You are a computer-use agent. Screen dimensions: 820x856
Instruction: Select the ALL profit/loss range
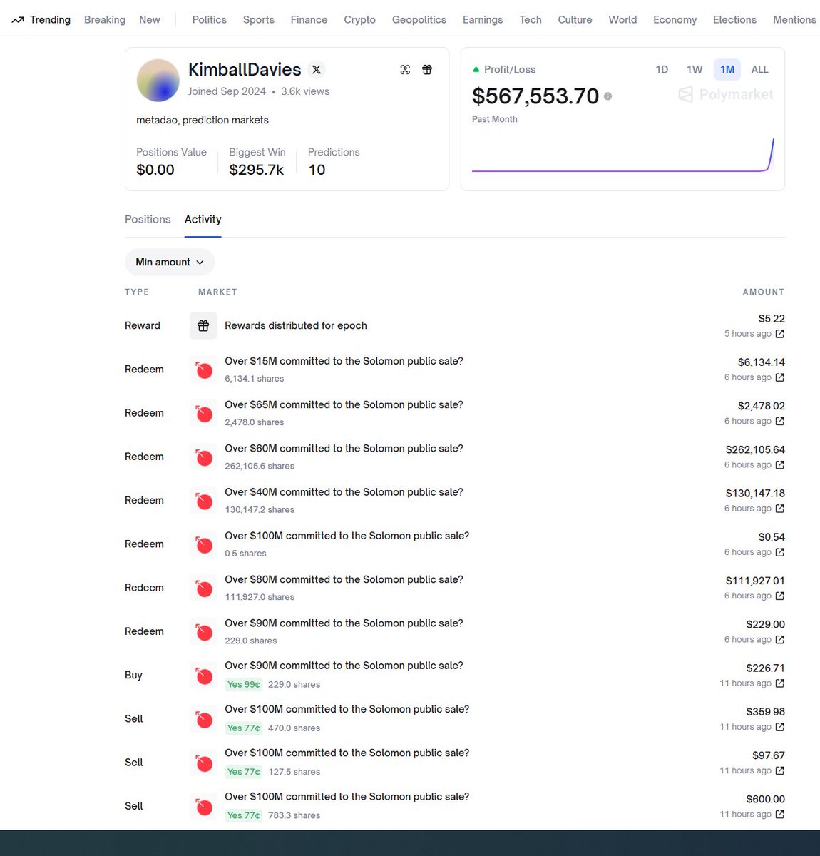[760, 69]
